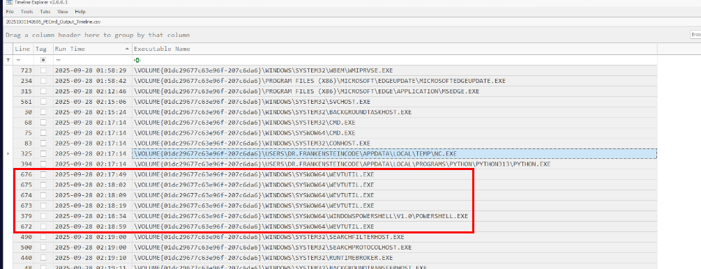This screenshot has width=701, height=269.
Task: Click run time 2025-09-28 02:12:46
Action: click(x=90, y=91)
